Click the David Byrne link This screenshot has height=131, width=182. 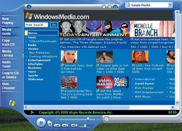pos(144,84)
